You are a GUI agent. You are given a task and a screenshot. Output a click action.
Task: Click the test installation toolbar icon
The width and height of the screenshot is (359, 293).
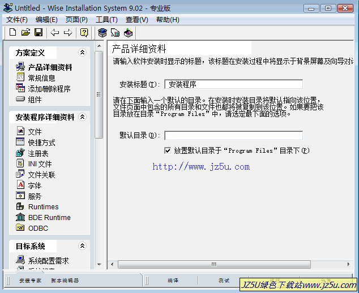115,33
